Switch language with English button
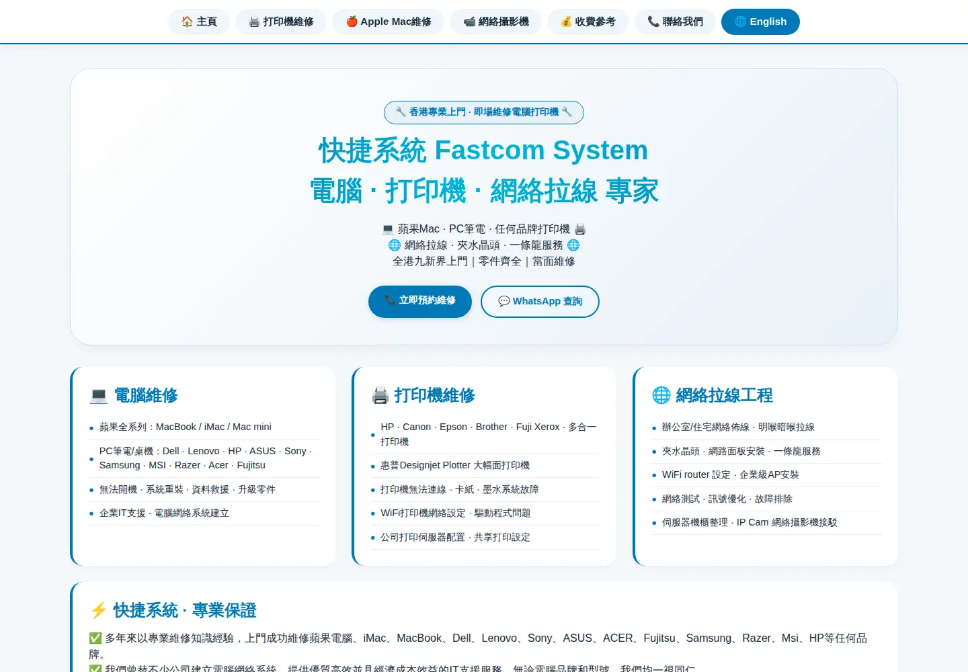This screenshot has height=672, width=968. pos(760,22)
